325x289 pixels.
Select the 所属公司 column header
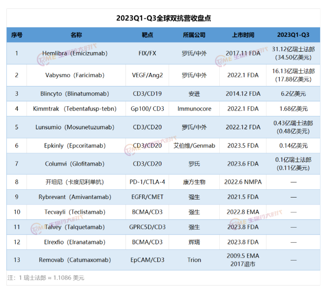click(x=194, y=35)
